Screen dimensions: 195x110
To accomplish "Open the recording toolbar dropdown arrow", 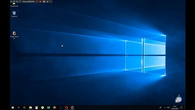I will click(11, 2).
